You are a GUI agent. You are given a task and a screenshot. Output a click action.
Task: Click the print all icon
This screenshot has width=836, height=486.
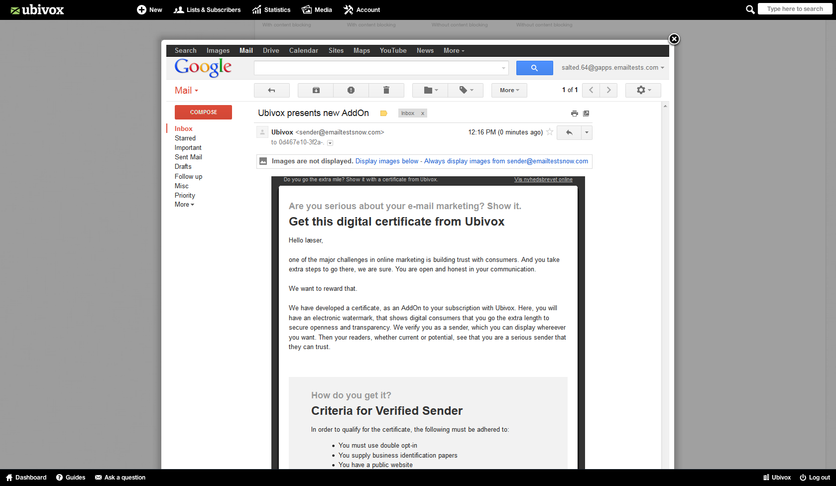[x=574, y=114]
